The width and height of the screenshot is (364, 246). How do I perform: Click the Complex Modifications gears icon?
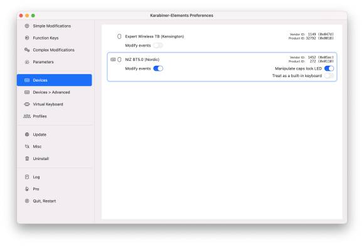point(27,50)
